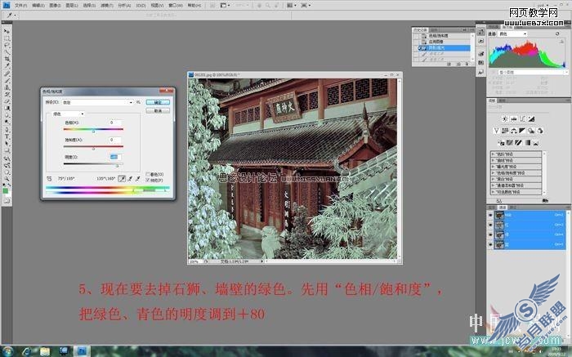Switch to the 路径 (Paths) tab

point(512,208)
